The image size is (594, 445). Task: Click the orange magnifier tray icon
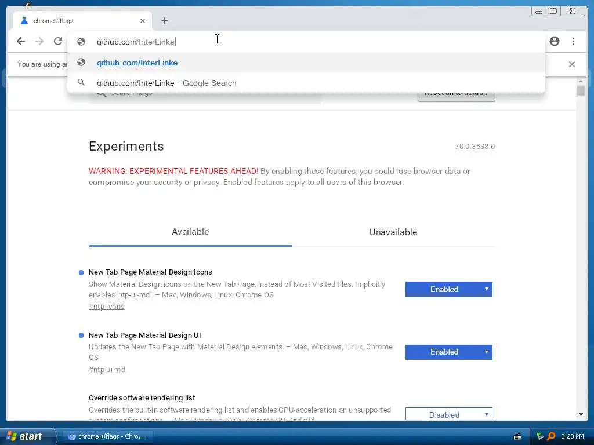[x=551, y=436]
